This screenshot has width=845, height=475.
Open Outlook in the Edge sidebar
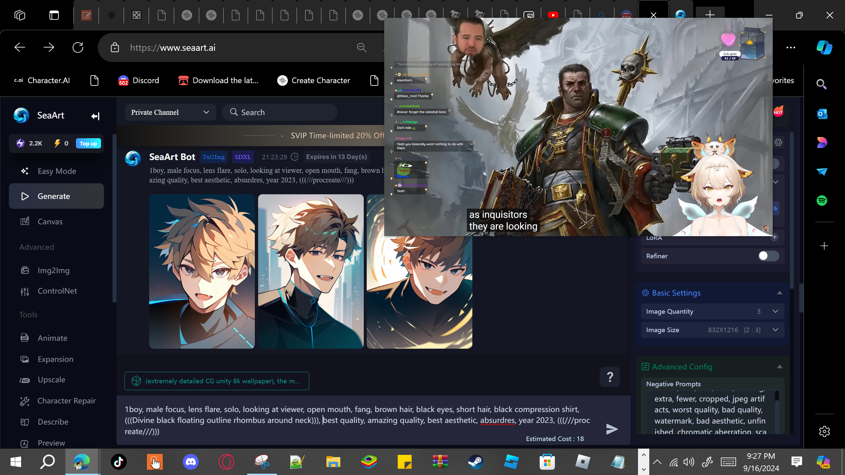pyautogui.click(x=822, y=114)
